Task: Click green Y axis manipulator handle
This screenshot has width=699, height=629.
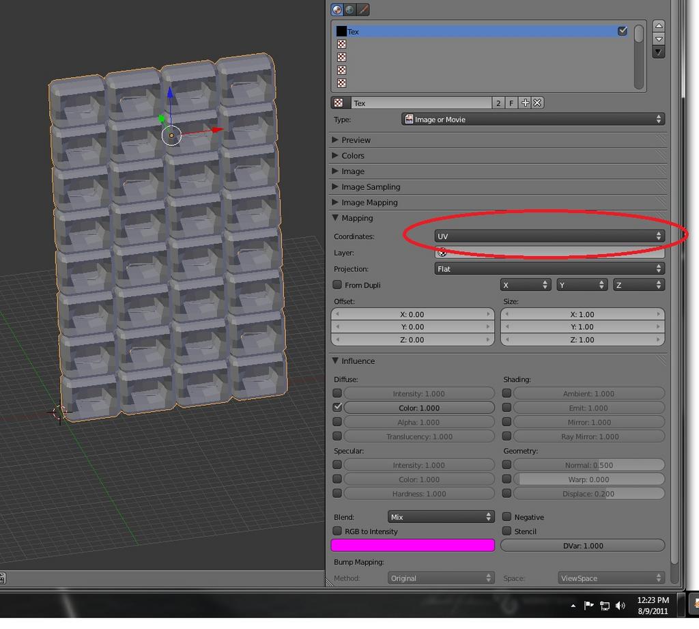Action: coord(161,118)
